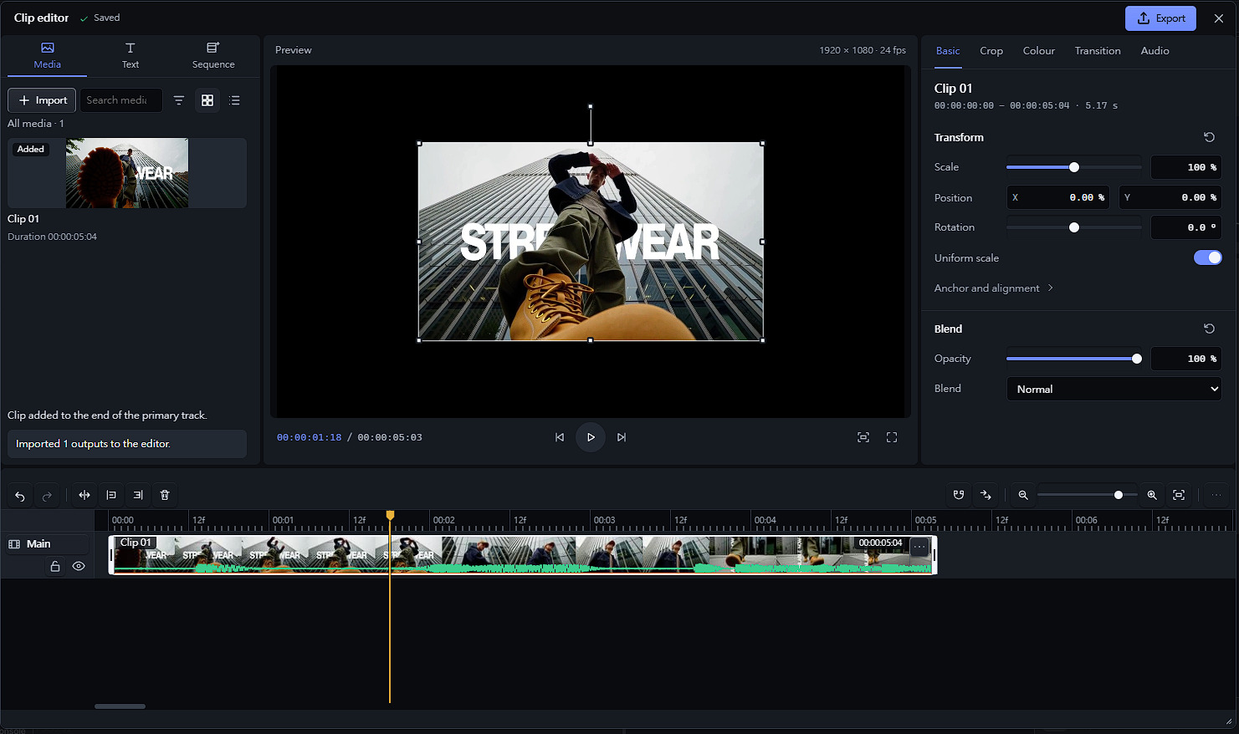Fit the timeline to the window

pyautogui.click(x=1179, y=495)
